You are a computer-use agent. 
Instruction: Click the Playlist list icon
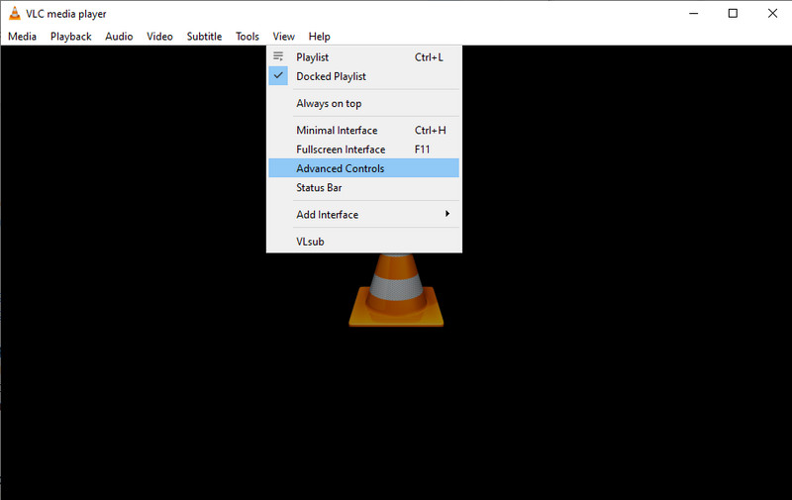click(278, 56)
